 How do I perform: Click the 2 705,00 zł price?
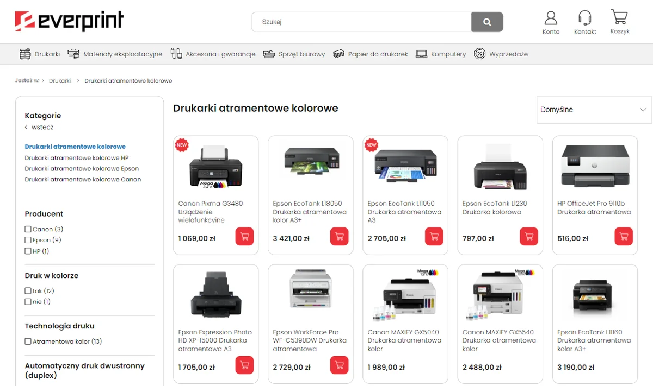[387, 238]
